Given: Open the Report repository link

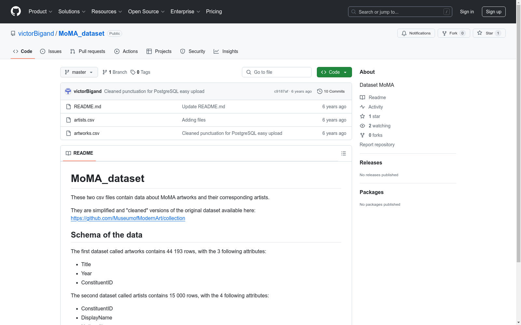Looking at the screenshot, I should pos(377,145).
